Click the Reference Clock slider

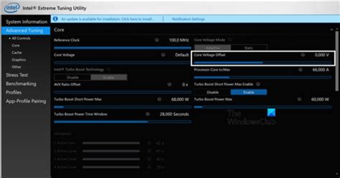[x=122, y=48]
